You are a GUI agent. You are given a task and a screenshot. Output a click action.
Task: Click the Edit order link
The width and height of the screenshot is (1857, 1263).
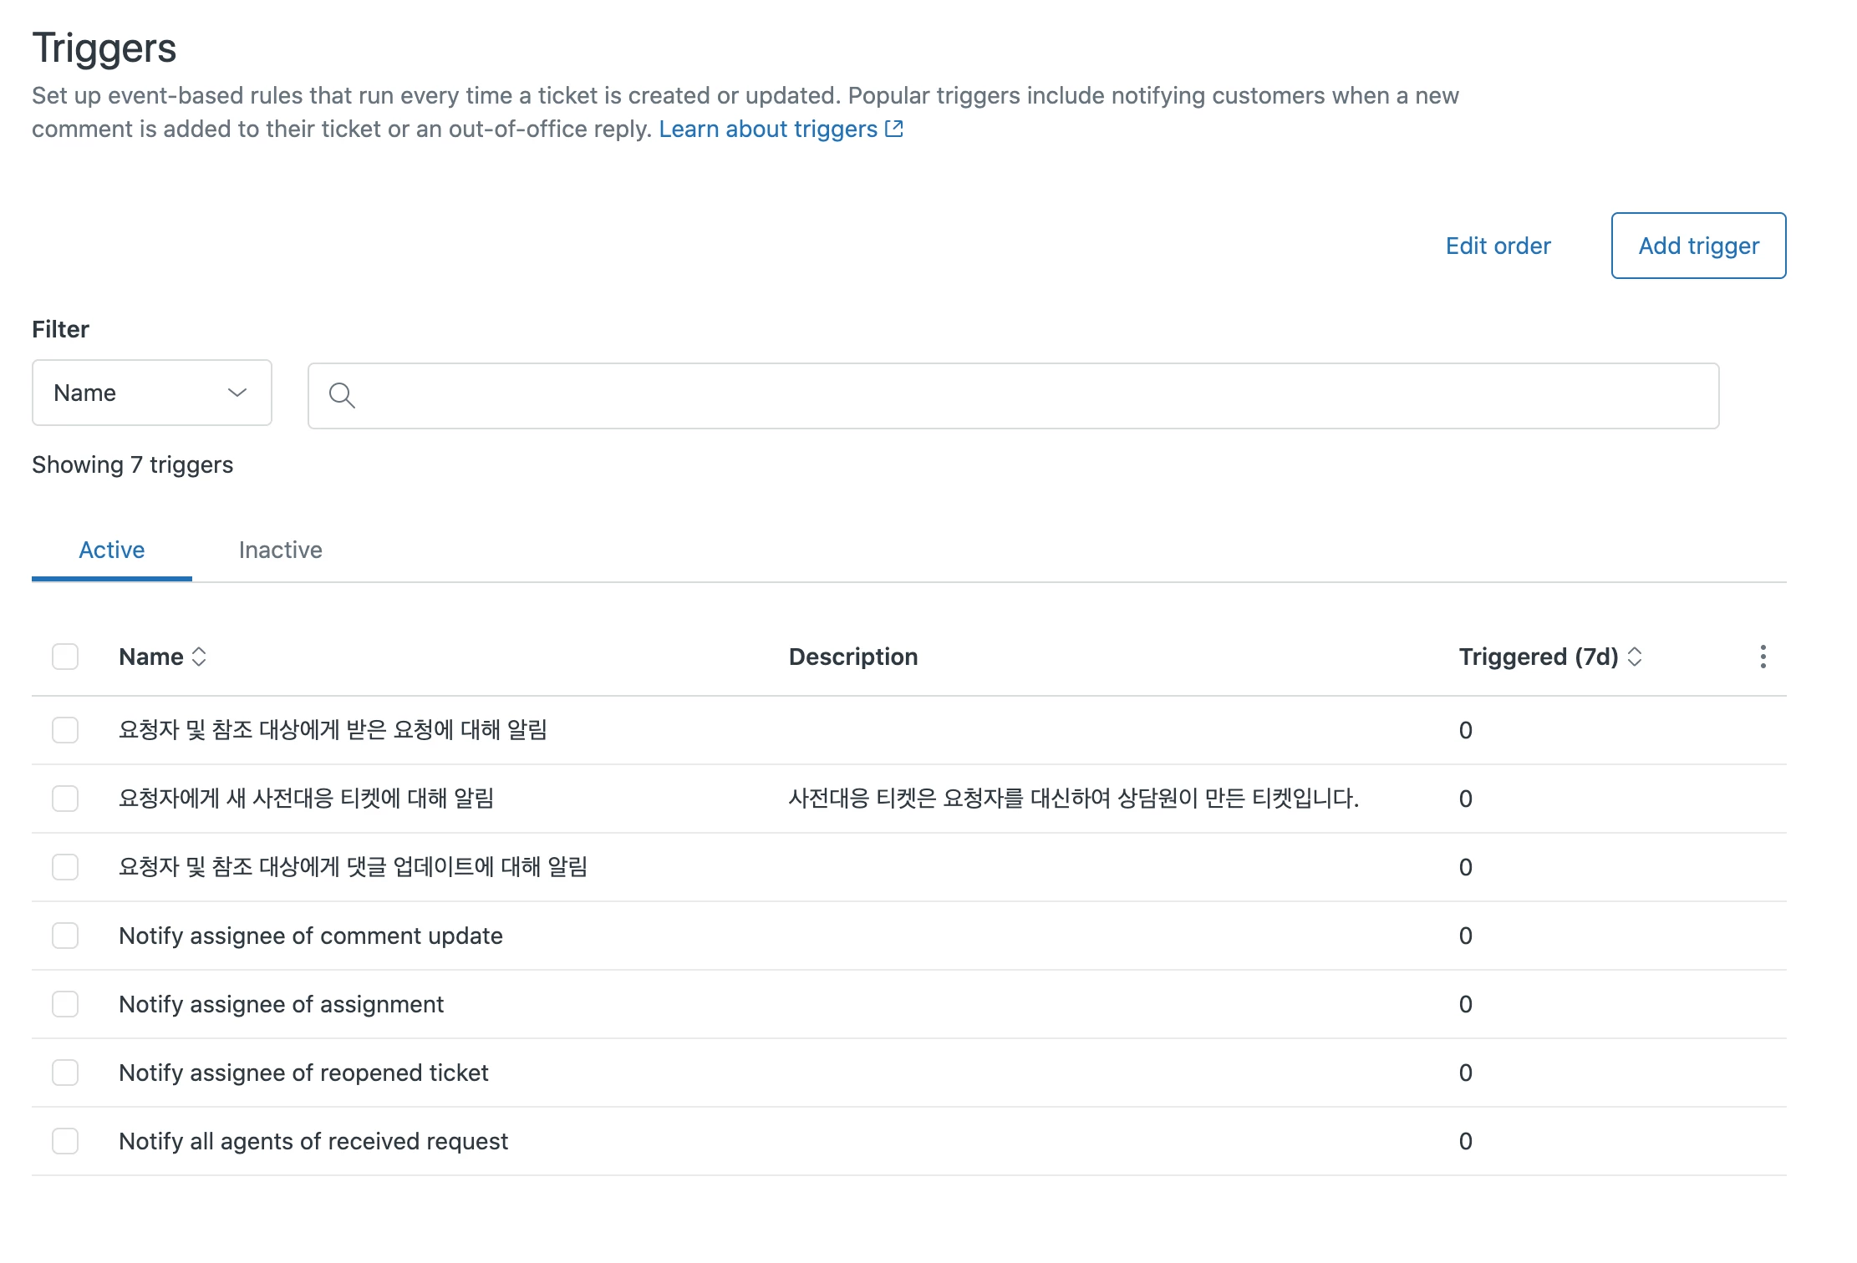1498,246
